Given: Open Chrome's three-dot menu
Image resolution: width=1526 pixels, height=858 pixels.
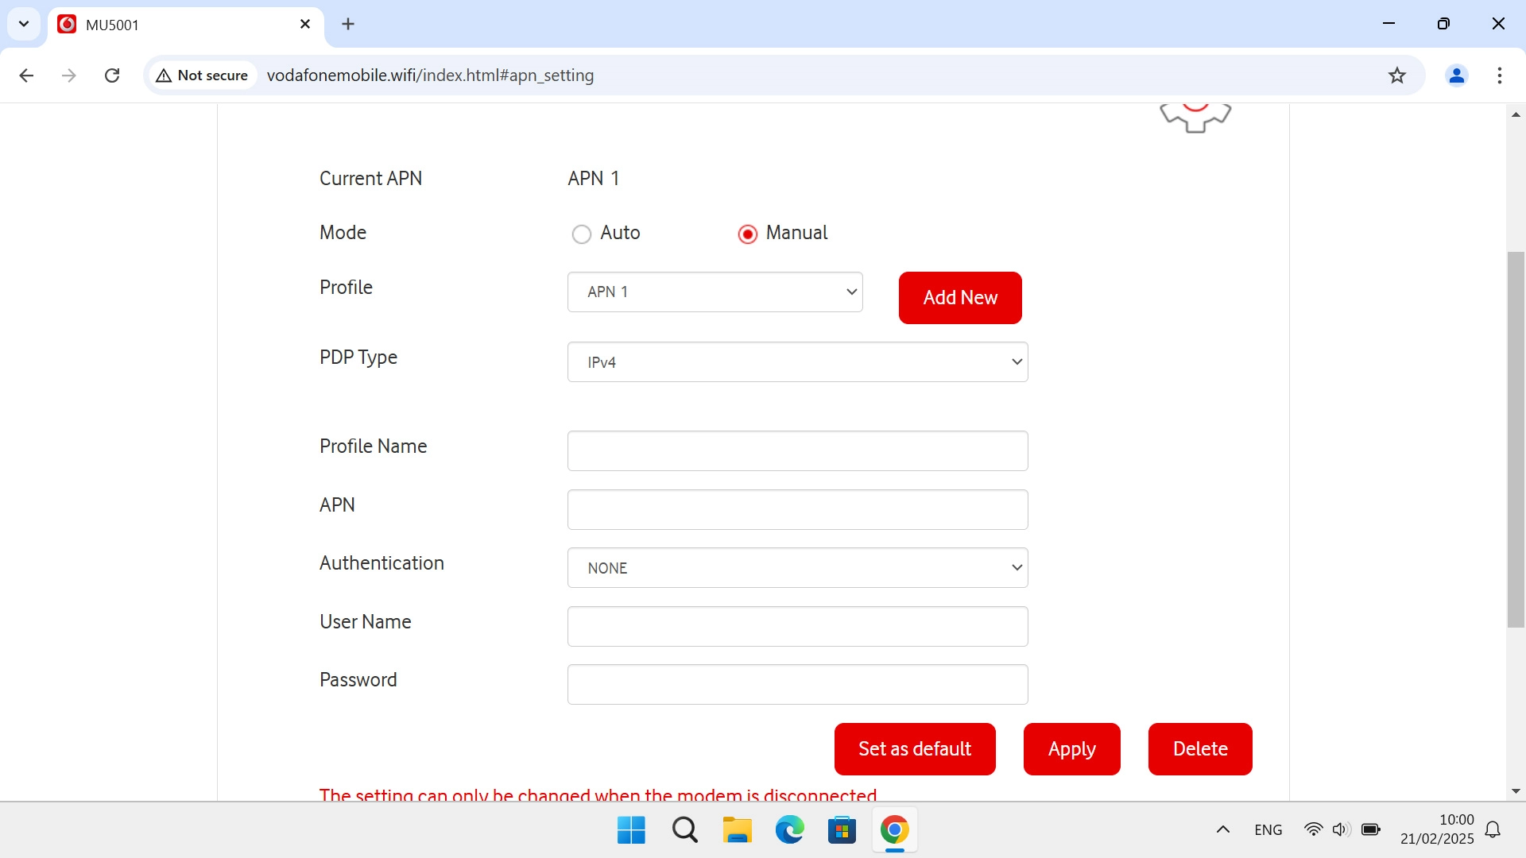Looking at the screenshot, I should [1501, 75].
